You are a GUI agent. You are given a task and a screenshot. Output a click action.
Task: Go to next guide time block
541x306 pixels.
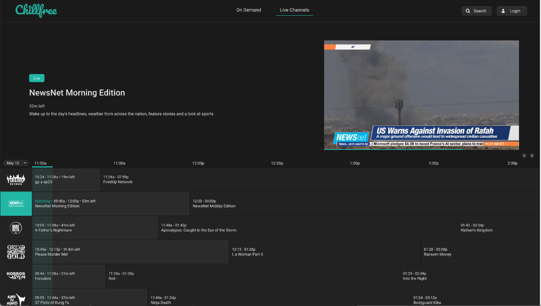click(532, 156)
